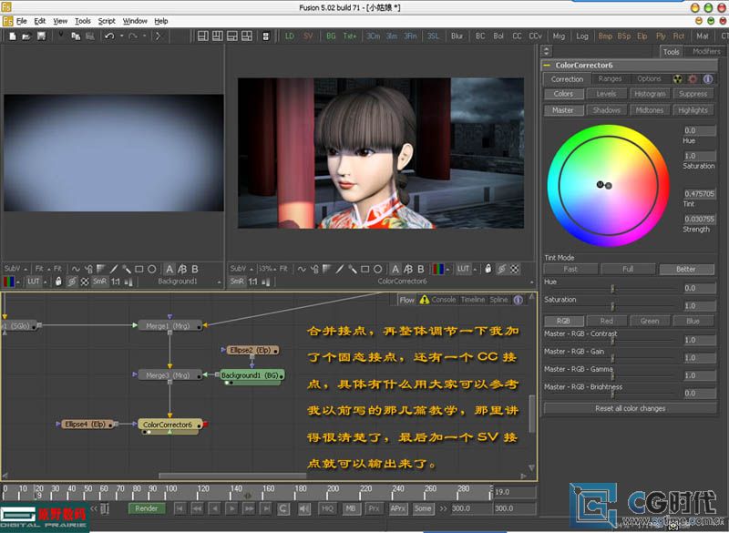Open the LUT dropdown arrow in left viewer
Viewport: 729px width, 533px height.
coord(45,282)
